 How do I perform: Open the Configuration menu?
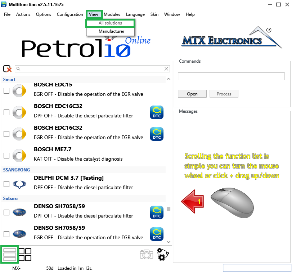coord(70,14)
